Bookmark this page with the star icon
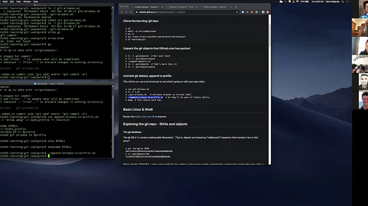Viewport: 368px width, 206px height. 237,12
